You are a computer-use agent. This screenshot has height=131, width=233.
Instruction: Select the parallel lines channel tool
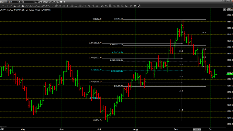(52, 6)
